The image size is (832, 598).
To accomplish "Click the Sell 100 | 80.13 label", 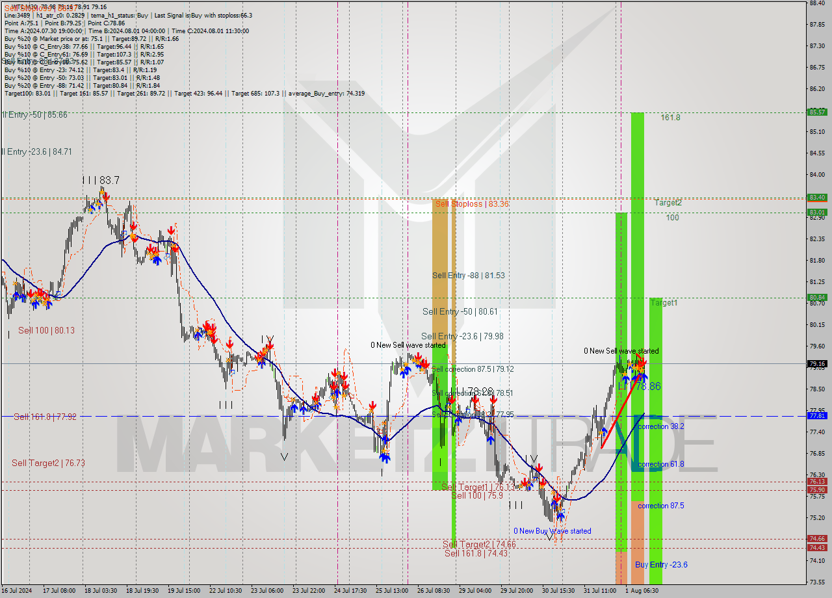I will pos(46,331).
